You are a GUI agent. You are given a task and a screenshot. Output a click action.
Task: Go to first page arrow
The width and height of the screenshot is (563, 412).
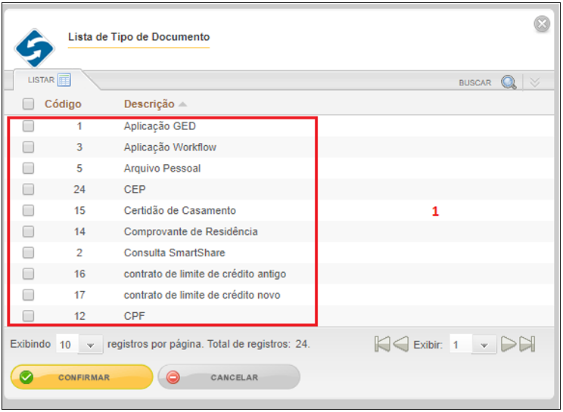coord(382,344)
